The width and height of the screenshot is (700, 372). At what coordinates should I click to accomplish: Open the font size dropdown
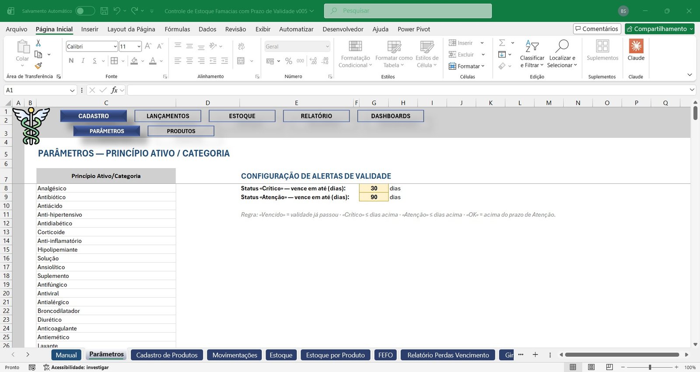point(139,46)
